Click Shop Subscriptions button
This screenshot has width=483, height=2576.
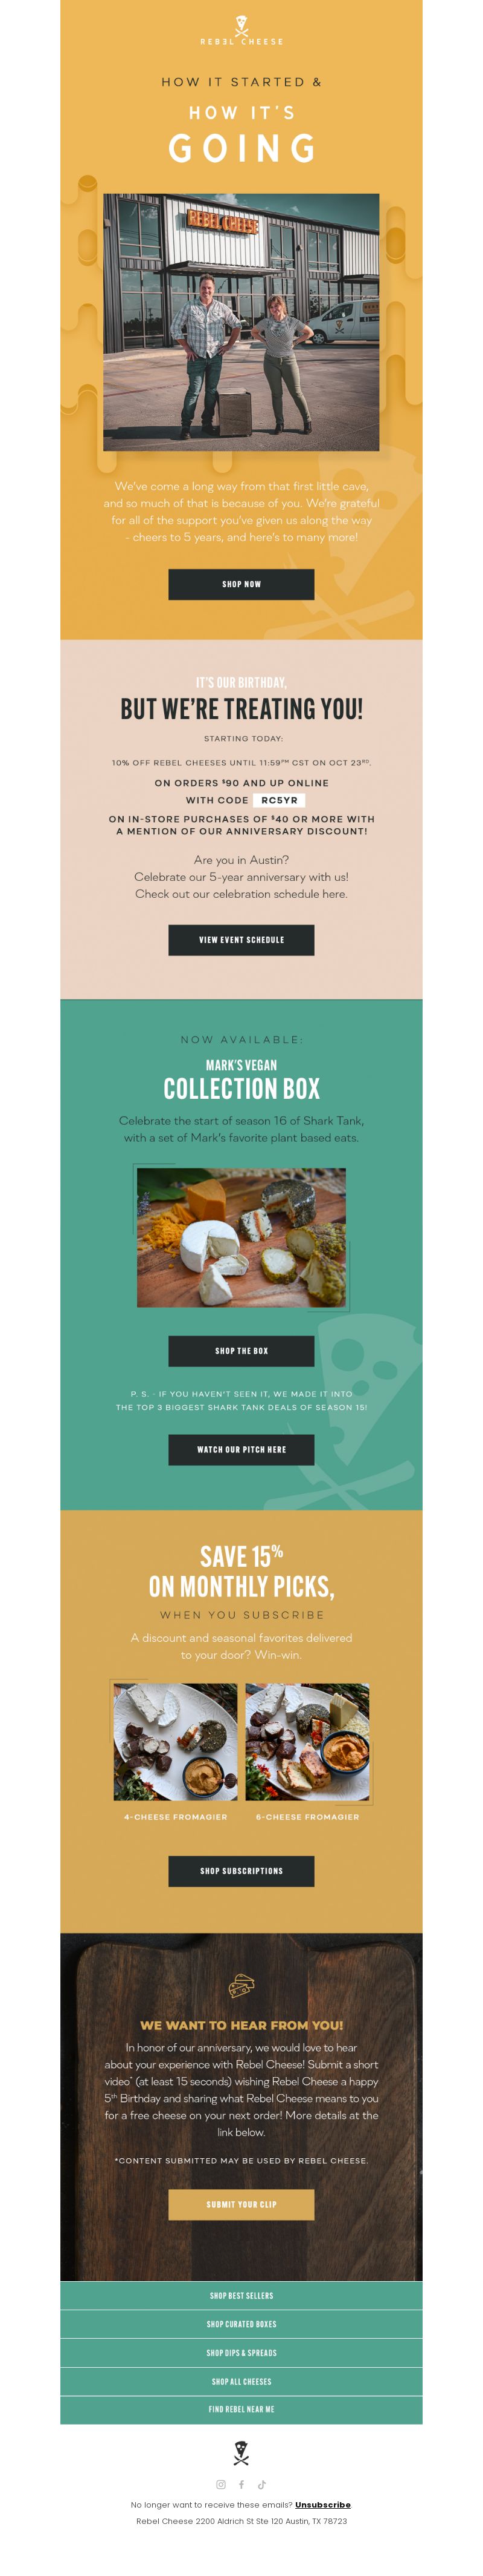(241, 1870)
